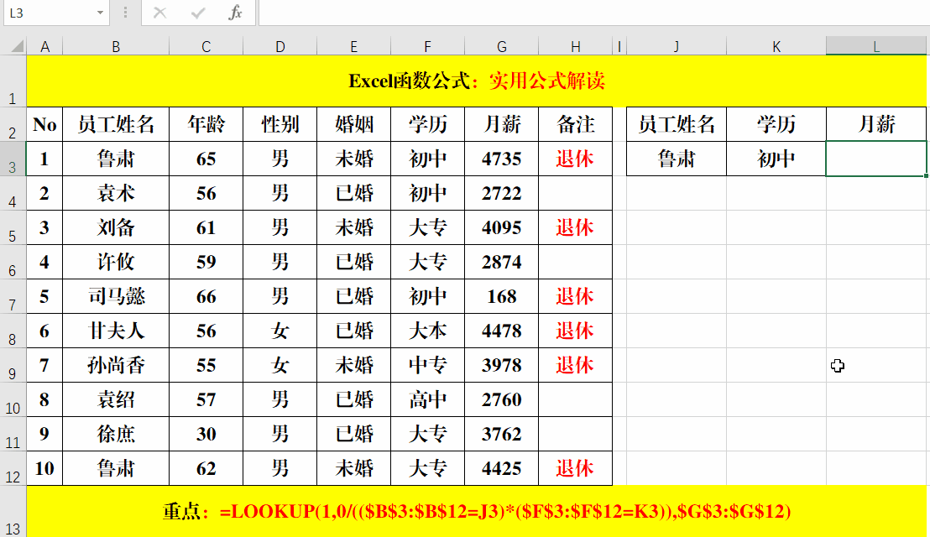Screen dimensions: 930x537
Task: Click the LOOKUP formula text in row 13
Action: [x=505, y=512]
